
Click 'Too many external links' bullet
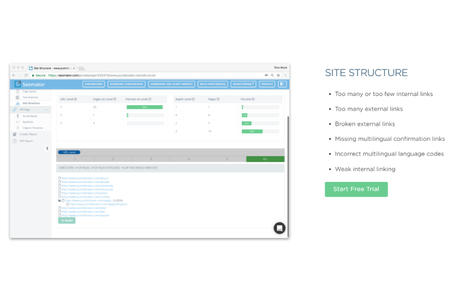coord(369,109)
